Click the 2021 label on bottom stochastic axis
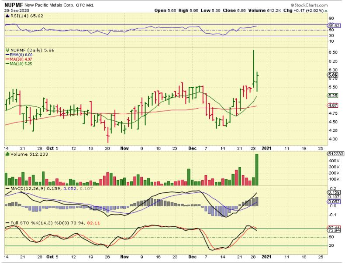The width and height of the screenshot is (345, 263). (x=266, y=257)
